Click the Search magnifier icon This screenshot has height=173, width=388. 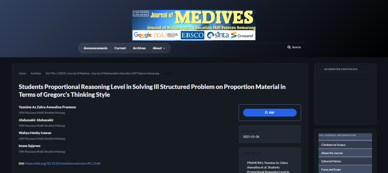[289, 47]
